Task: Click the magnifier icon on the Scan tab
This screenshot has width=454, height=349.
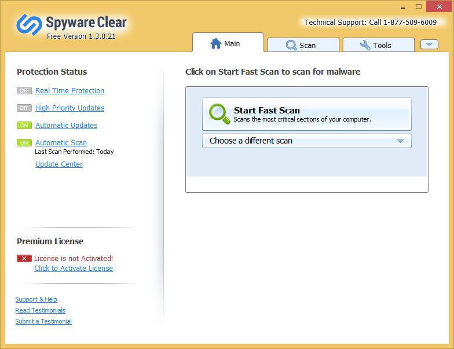Action: [291, 45]
